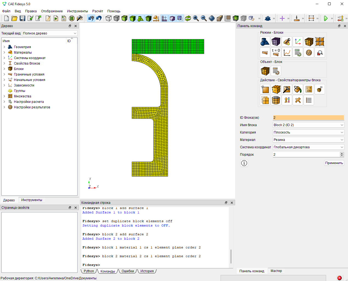Select boundary conditions mode icon

click(265, 53)
